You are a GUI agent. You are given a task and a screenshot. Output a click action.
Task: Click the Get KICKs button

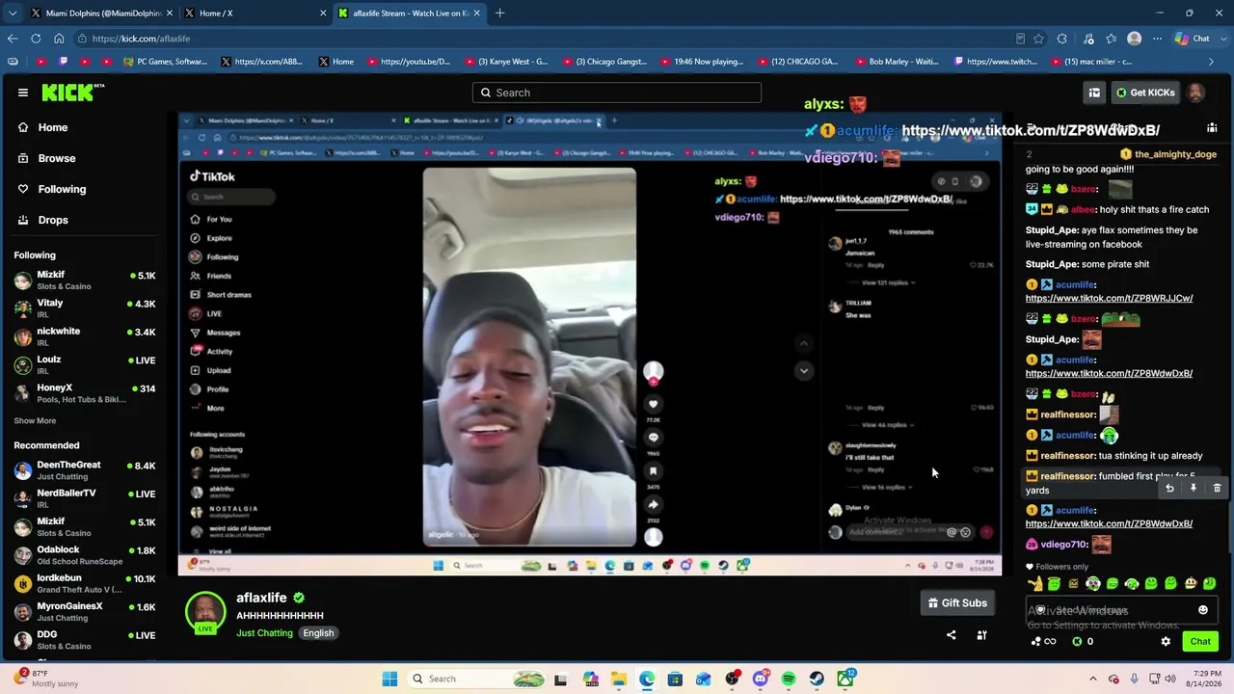(x=1144, y=93)
